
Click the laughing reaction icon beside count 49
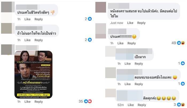click(x=183, y=43)
